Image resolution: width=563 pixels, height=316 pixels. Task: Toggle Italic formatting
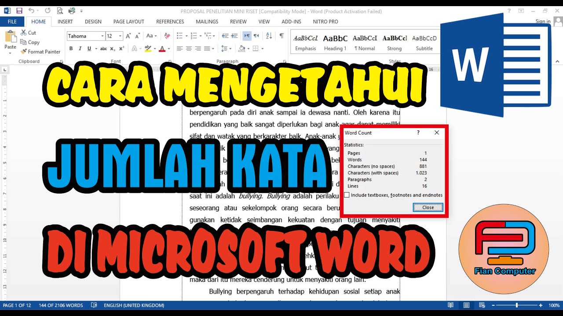point(80,49)
